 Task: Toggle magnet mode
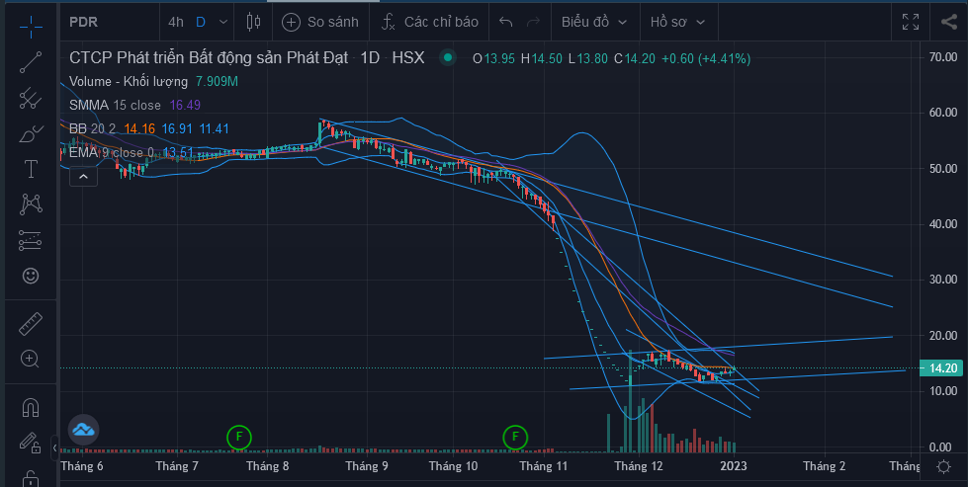(31, 407)
